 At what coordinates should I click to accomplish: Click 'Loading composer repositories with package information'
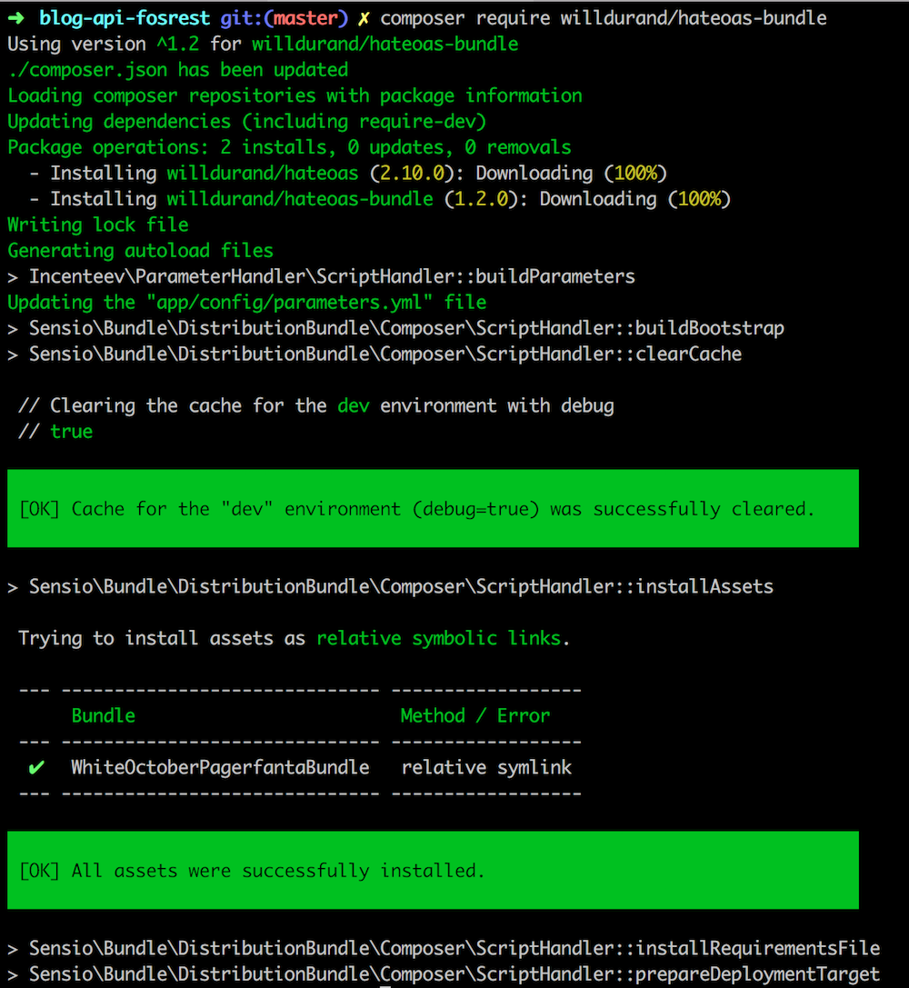(295, 95)
